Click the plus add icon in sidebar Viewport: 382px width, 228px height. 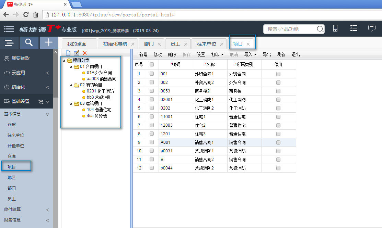tap(49, 42)
